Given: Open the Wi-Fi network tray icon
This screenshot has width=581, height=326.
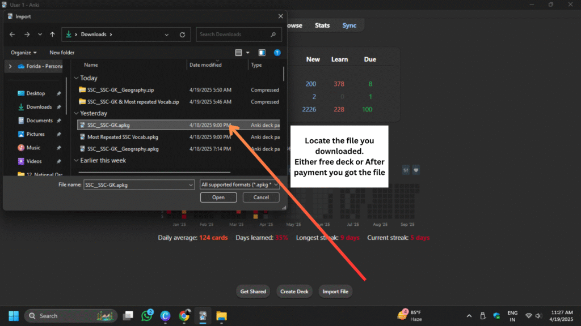Looking at the screenshot, I should coord(529,316).
